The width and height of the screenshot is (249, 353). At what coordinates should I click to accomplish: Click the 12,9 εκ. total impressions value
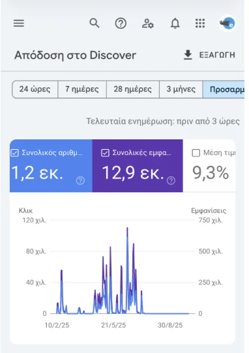click(133, 173)
